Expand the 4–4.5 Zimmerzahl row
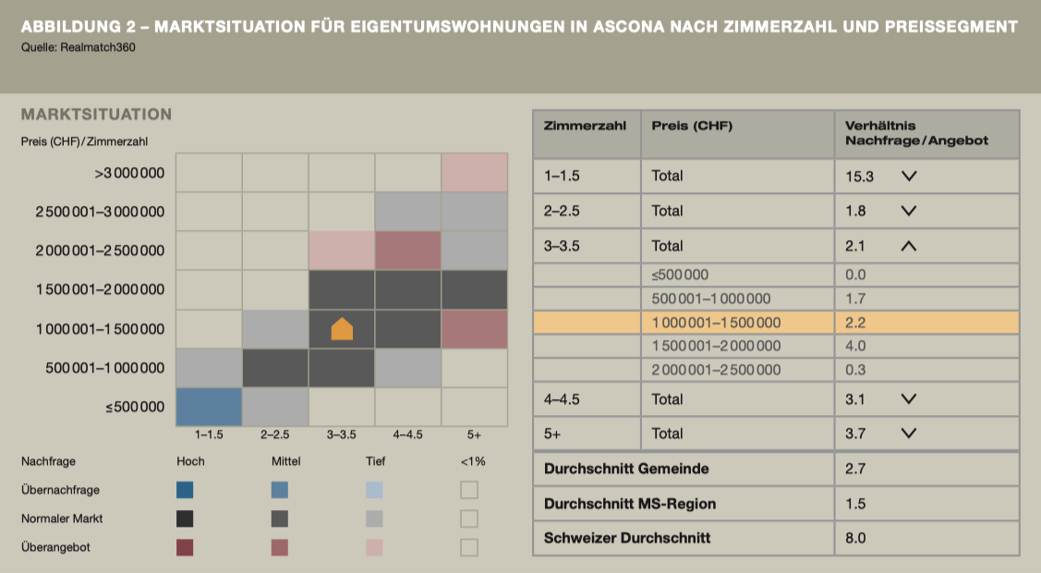The height and width of the screenshot is (573, 1041). coord(910,399)
